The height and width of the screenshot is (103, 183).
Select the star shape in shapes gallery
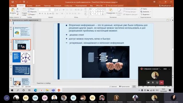103,14
